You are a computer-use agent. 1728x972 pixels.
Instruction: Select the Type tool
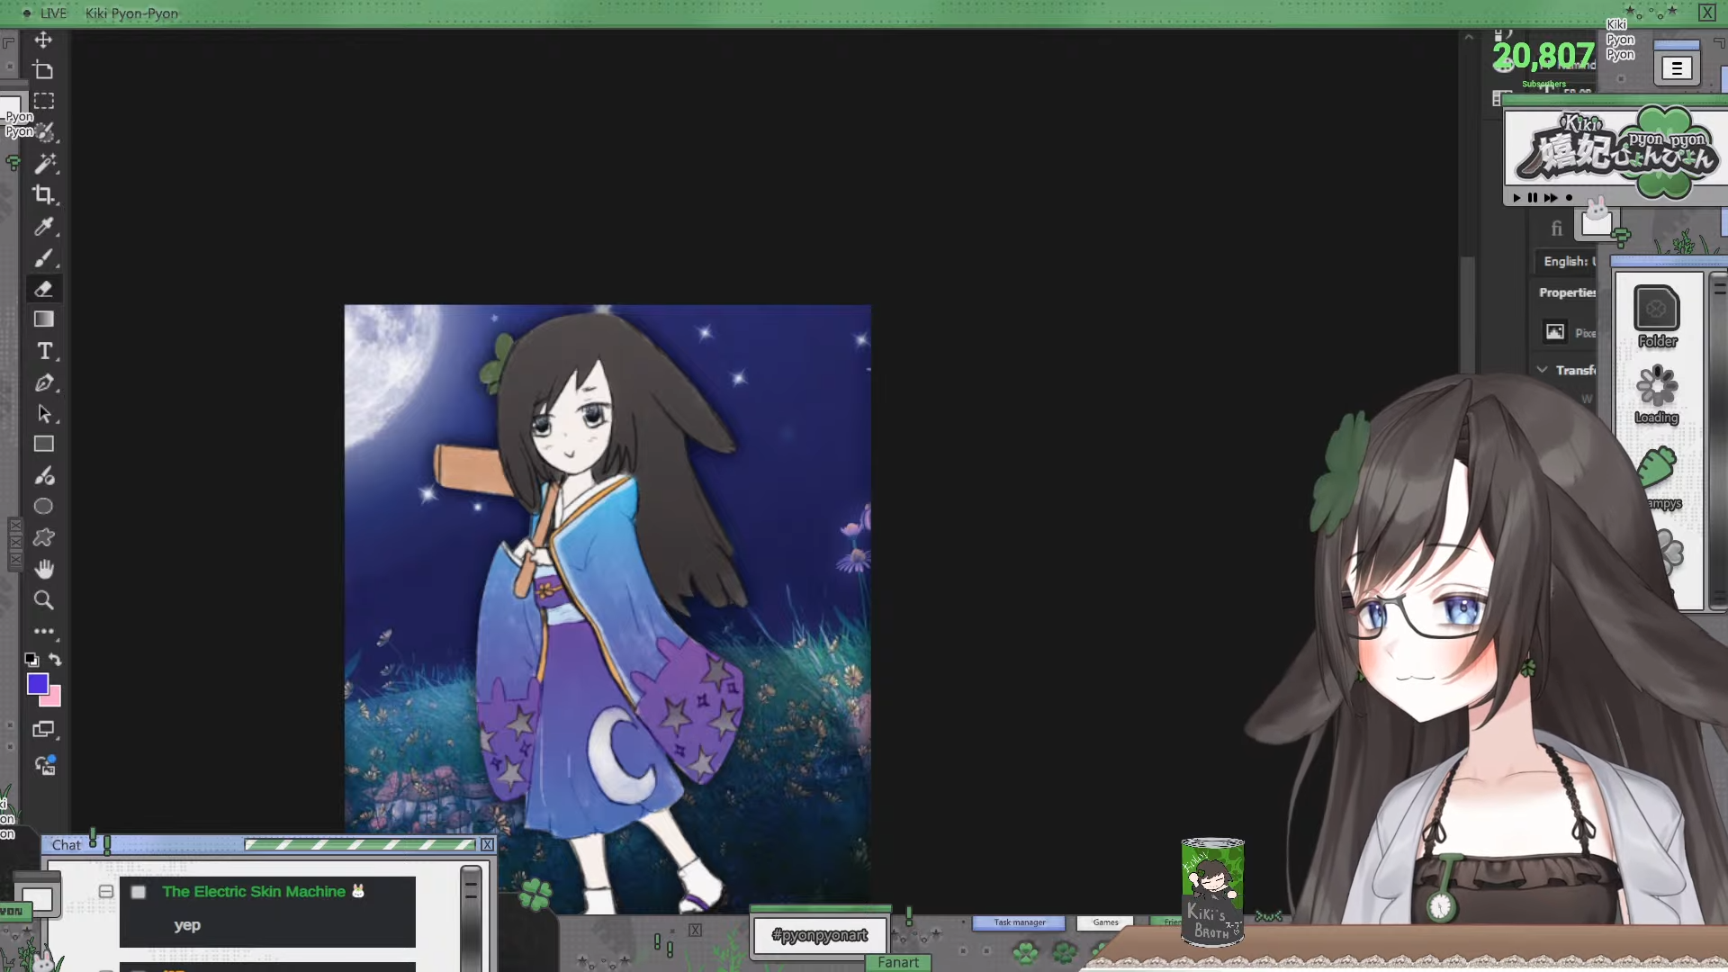point(44,351)
